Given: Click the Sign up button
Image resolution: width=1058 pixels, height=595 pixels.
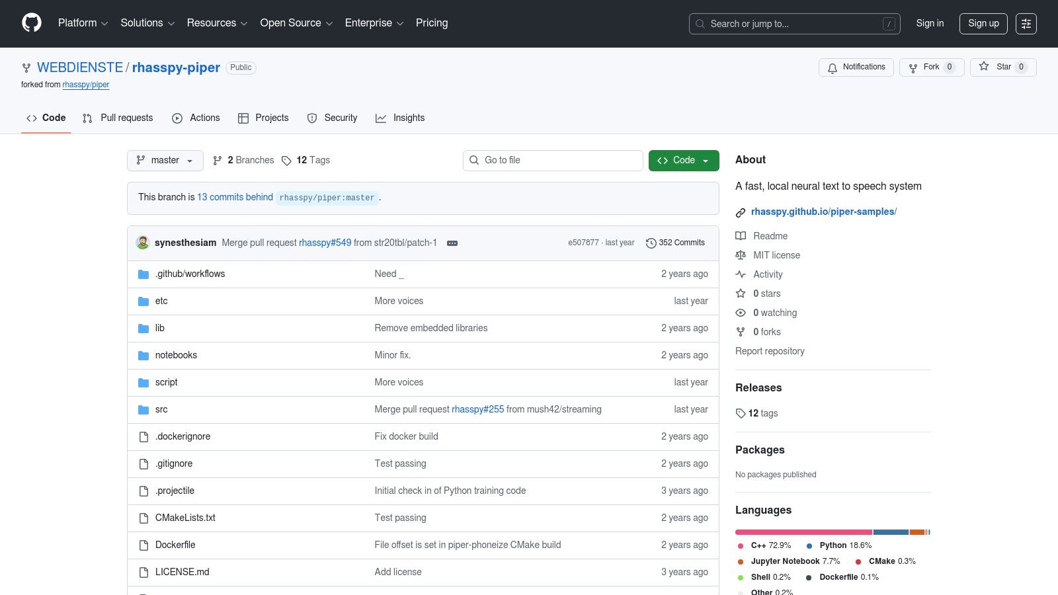Looking at the screenshot, I should tap(983, 23).
